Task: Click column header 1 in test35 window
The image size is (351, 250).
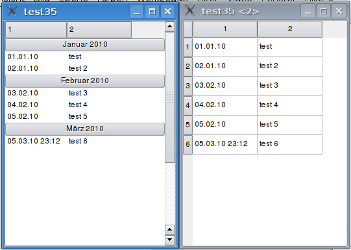Action: point(36,30)
